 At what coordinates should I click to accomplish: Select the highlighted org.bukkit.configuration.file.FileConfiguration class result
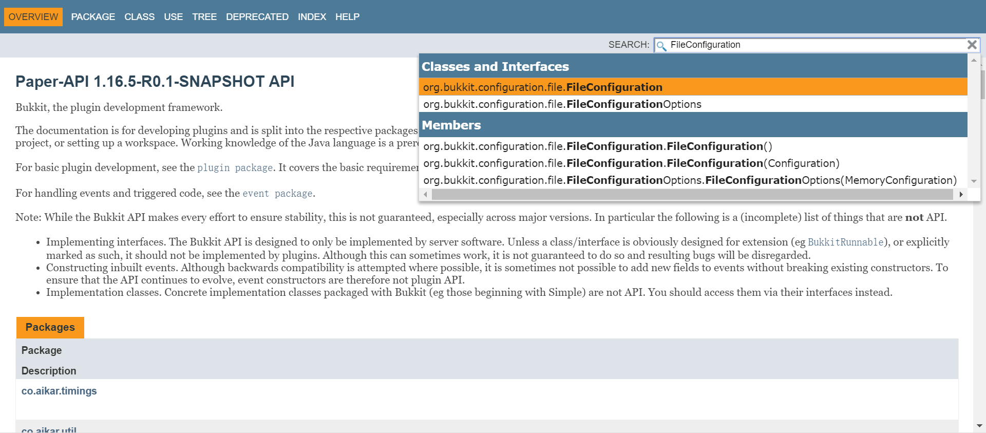(693, 87)
